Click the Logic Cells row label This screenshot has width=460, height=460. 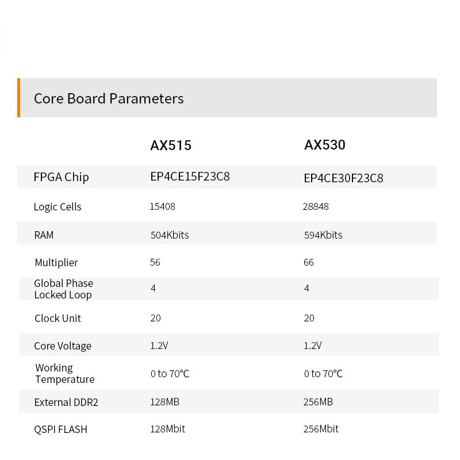click(x=57, y=207)
